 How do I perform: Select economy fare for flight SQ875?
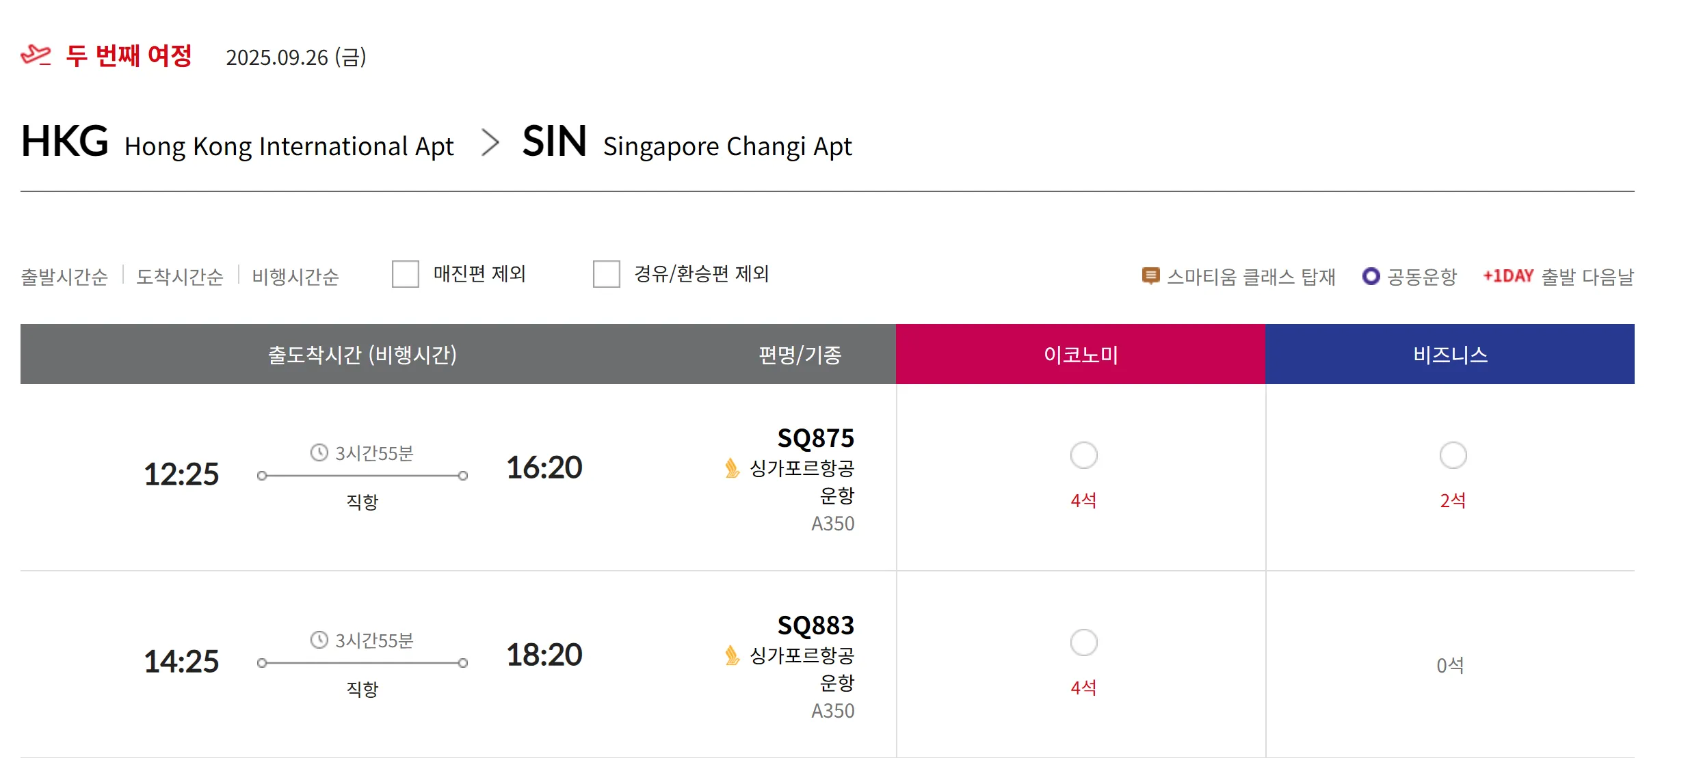coord(1083,455)
